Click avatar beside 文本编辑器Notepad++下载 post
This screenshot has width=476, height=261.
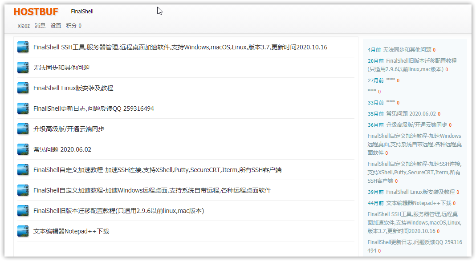[23, 231]
